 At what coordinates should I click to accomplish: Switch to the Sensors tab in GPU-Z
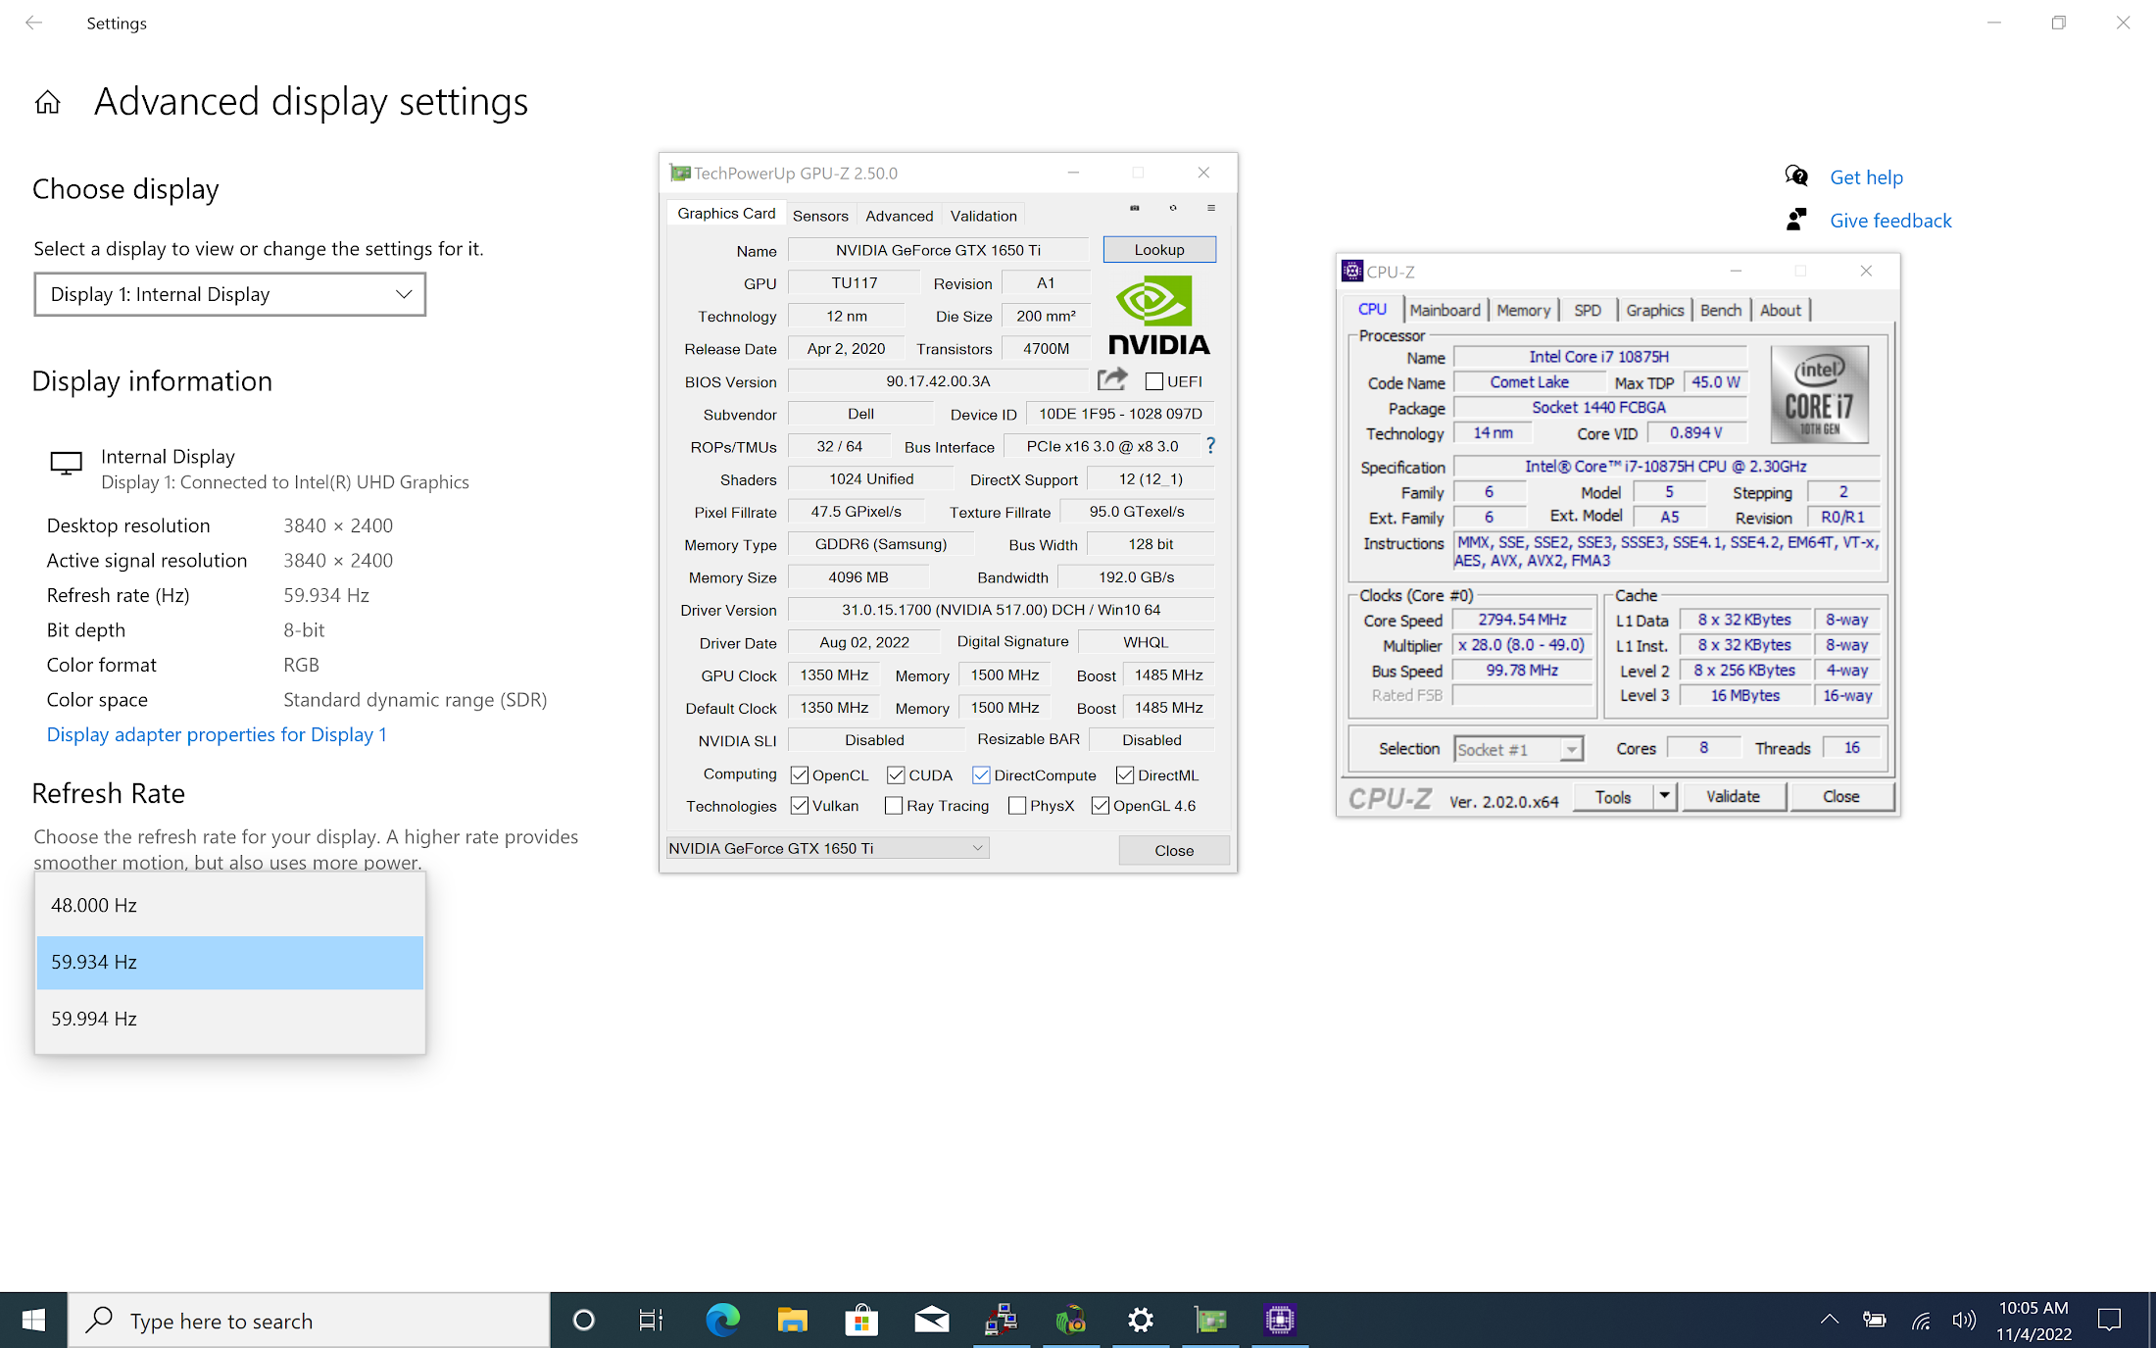pos(820,216)
